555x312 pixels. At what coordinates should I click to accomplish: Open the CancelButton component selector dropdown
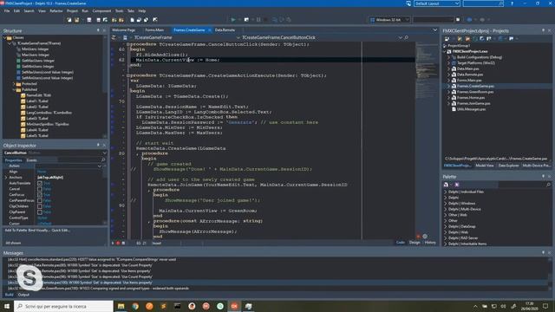[x=104, y=153]
